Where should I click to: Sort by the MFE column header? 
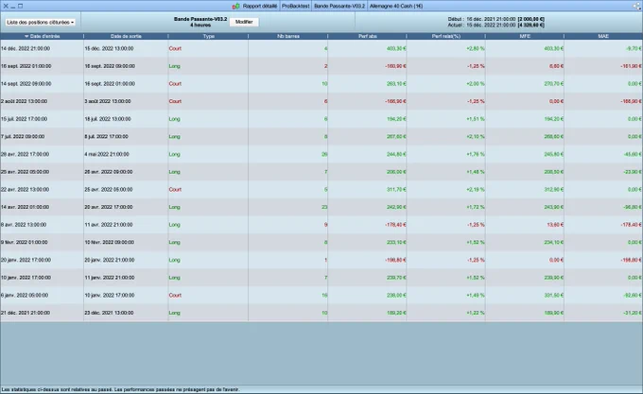pos(525,37)
